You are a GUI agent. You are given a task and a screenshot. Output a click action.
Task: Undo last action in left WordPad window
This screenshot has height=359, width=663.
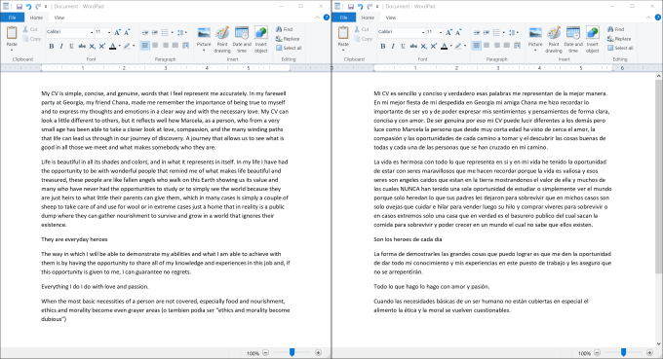tap(28, 7)
